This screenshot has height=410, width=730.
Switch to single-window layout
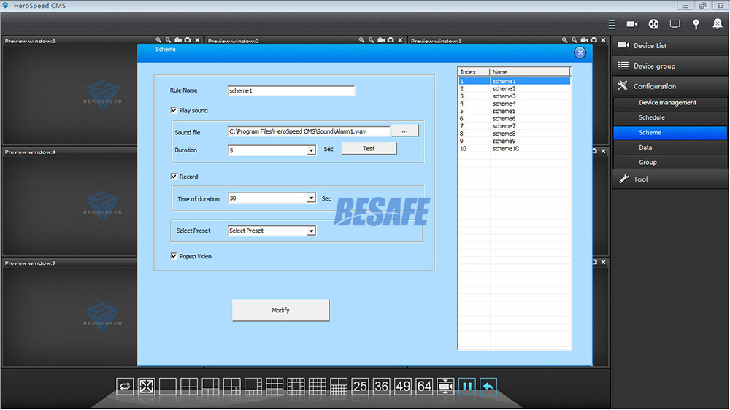168,386
